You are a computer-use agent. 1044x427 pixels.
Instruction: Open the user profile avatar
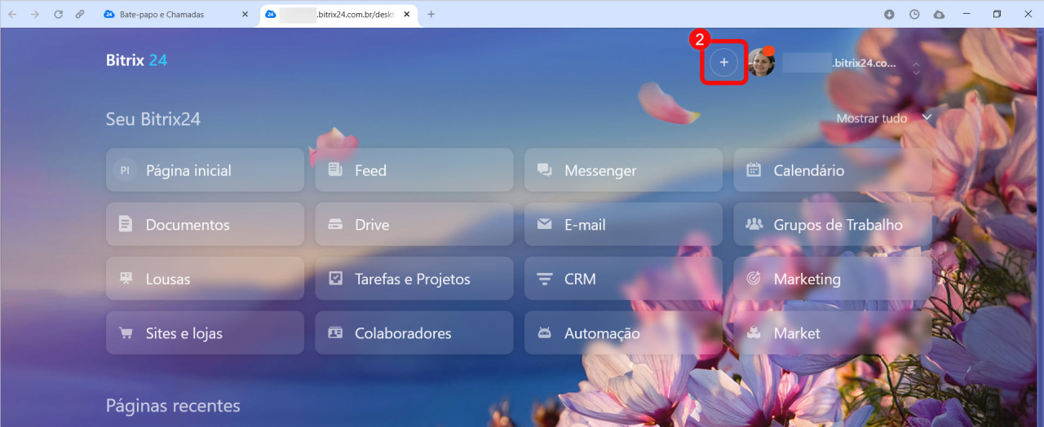[x=761, y=62]
